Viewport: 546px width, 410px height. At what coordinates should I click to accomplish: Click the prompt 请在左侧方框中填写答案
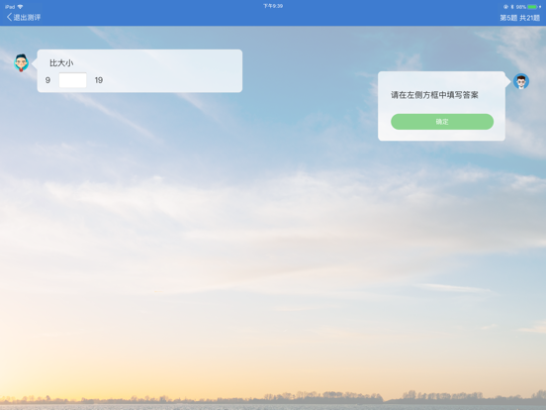434,95
